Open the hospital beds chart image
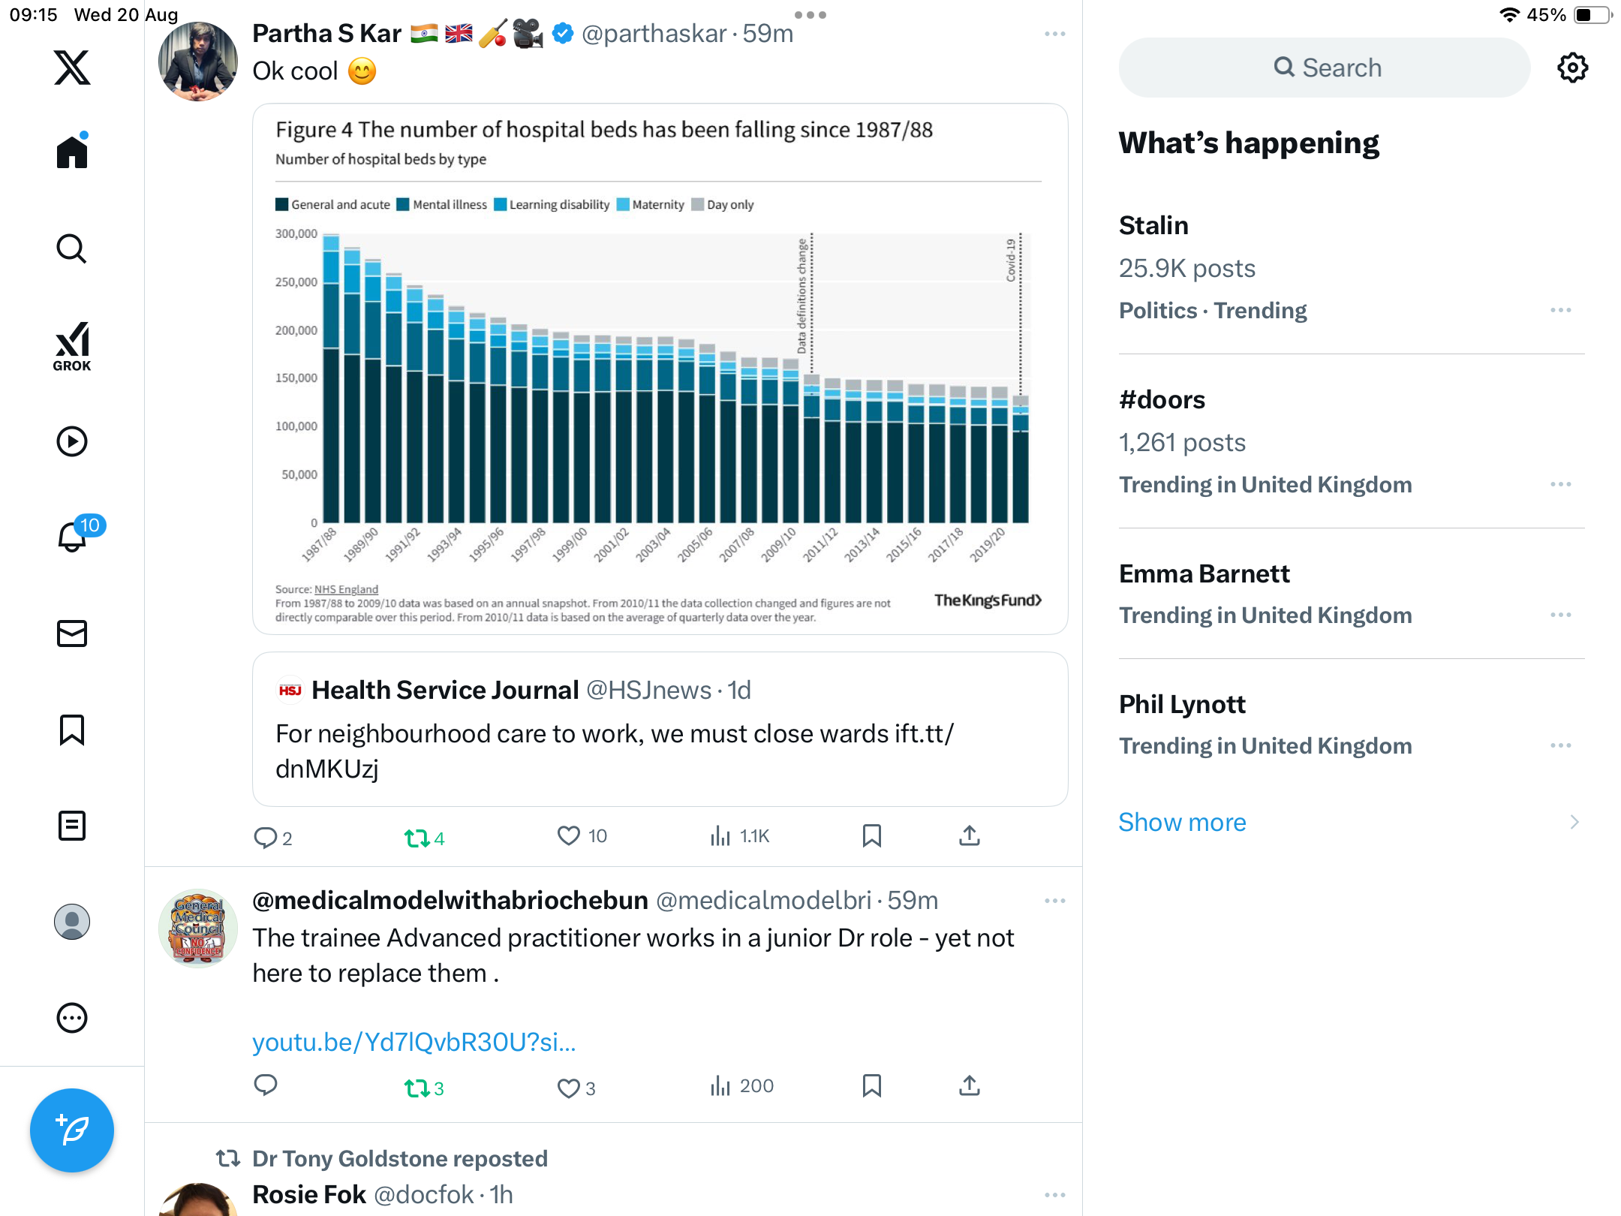1621x1216 pixels. click(x=660, y=369)
